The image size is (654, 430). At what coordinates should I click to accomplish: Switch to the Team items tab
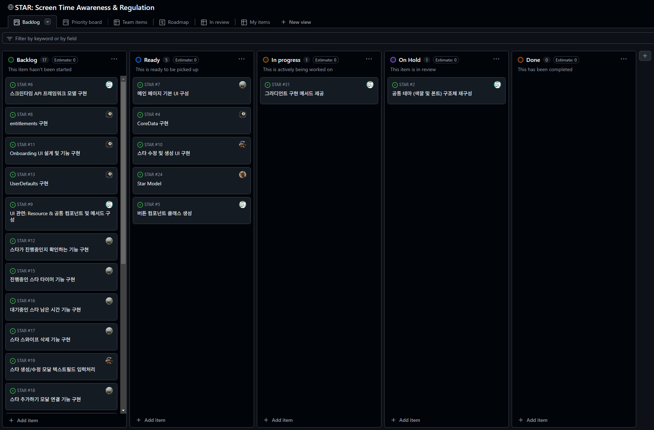click(130, 22)
